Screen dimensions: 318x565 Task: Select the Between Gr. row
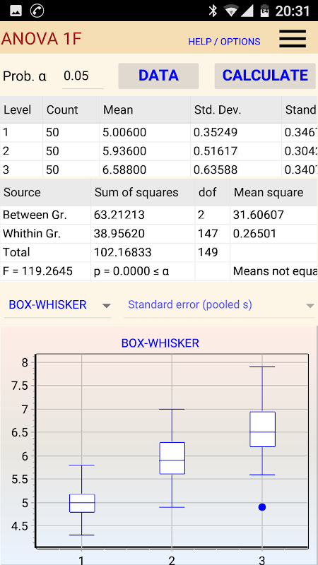point(159,215)
